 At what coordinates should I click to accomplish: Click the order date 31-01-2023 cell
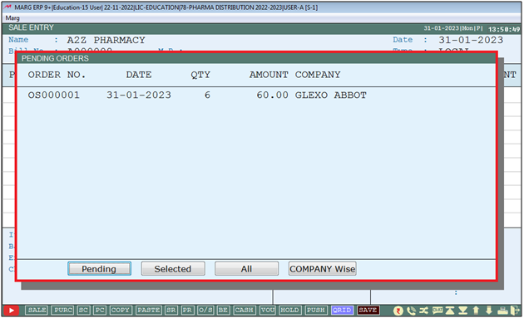[x=139, y=95]
